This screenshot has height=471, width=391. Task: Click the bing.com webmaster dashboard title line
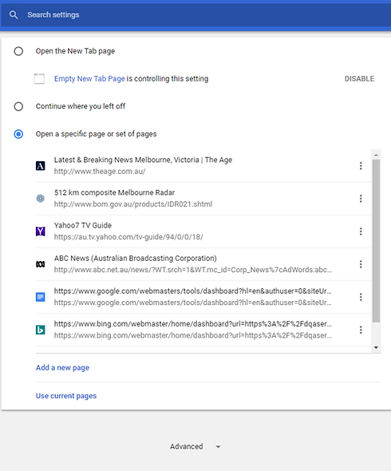point(193,324)
